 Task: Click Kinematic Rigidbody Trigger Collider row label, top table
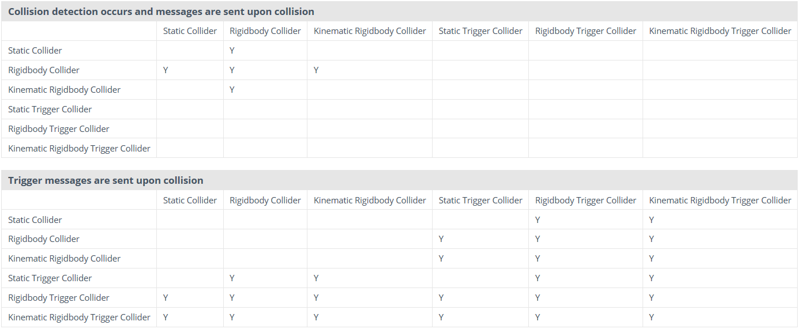[x=79, y=148]
